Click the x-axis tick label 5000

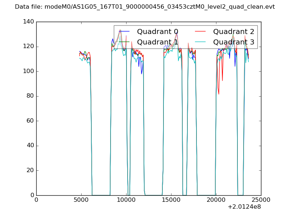click(x=81, y=200)
